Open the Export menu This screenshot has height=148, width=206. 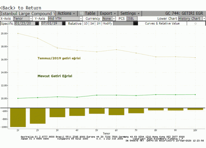pyautogui.click(x=108, y=13)
